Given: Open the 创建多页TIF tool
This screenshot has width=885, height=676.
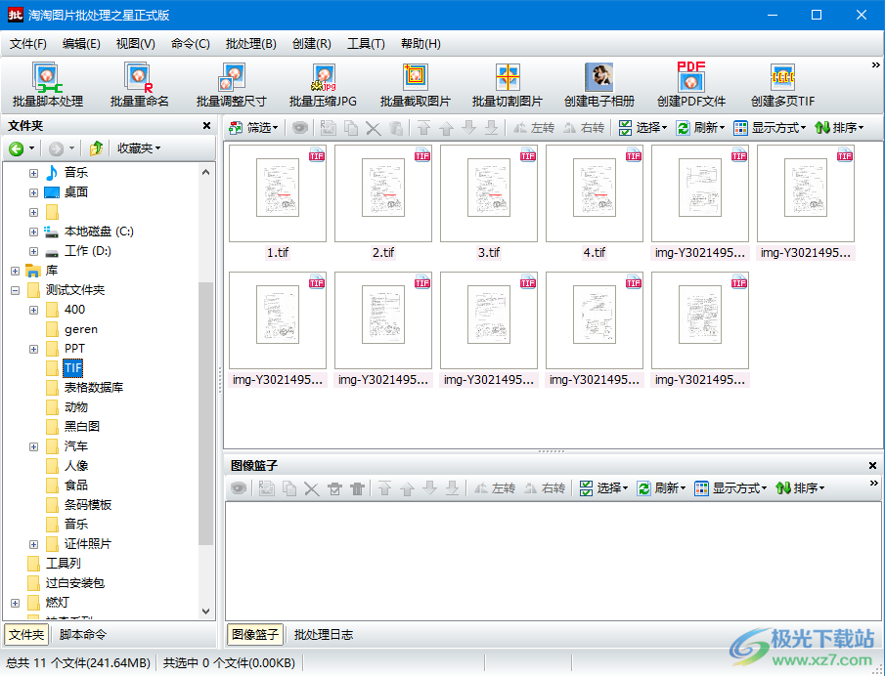Looking at the screenshot, I should pyautogui.click(x=782, y=84).
